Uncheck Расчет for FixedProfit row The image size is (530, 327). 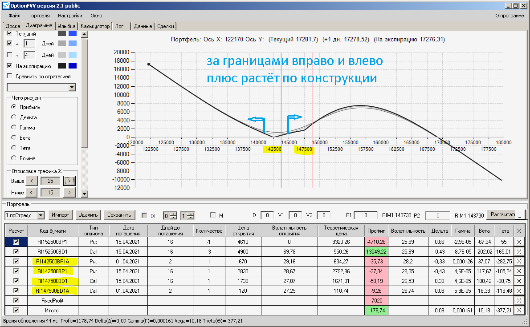tap(16, 300)
